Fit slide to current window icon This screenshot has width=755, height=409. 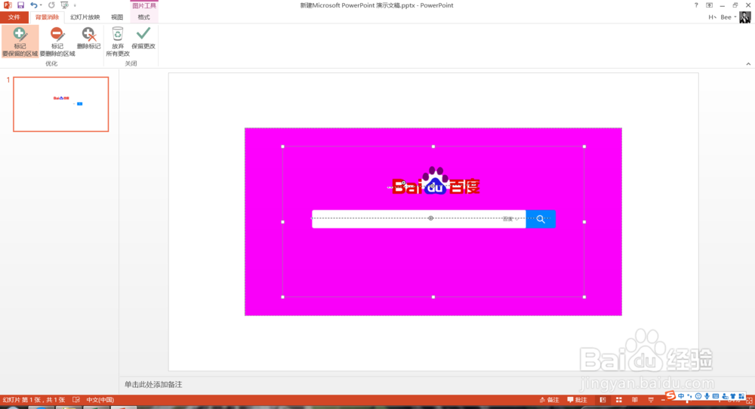(x=749, y=400)
